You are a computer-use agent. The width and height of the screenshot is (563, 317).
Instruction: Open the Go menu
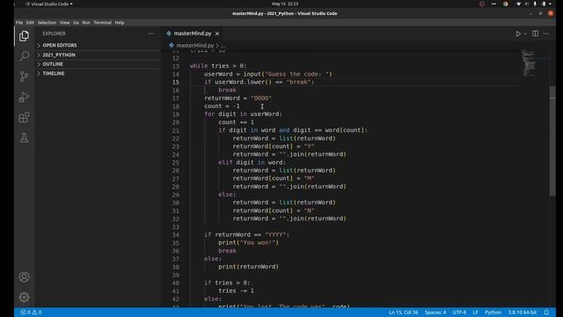77,23
